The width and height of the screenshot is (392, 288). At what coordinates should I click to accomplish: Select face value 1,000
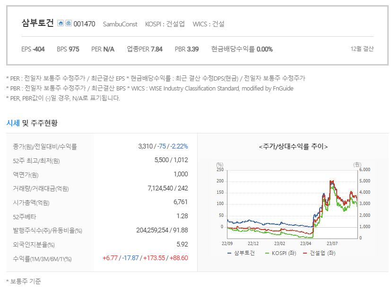coord(181,174)
